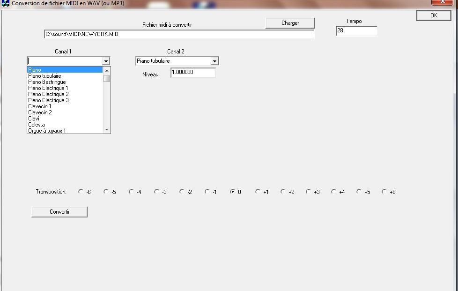Click the instrument list scroll-down arrow
This screenshot has width=458, height=291.
pos(107,130)
